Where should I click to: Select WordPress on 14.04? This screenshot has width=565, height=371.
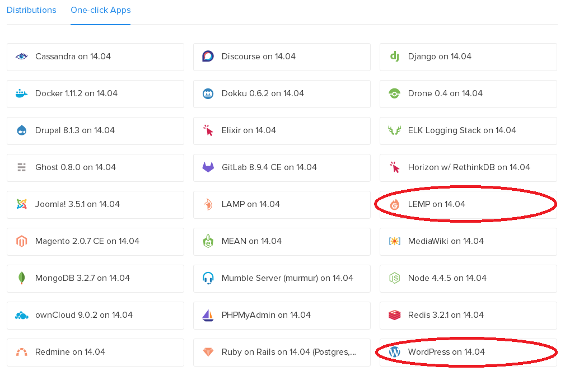469,353
